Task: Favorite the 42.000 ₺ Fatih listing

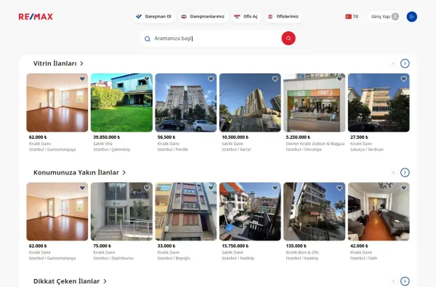Action: coord(404,188)
